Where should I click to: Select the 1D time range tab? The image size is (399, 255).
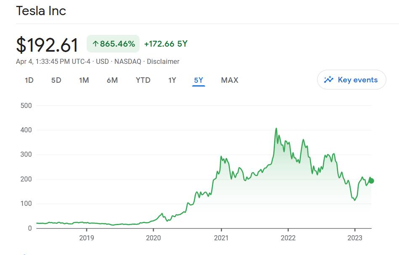click(29, 80)
